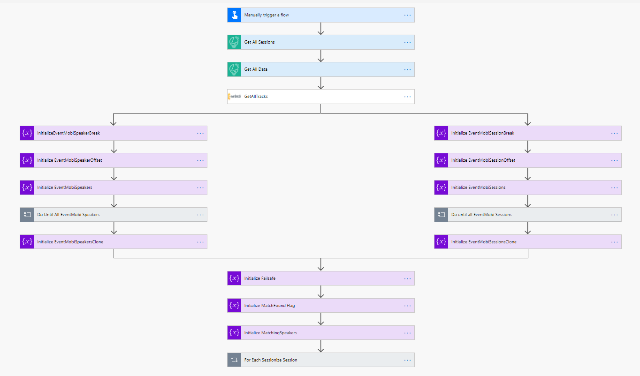640x376 pixels.
Task: Open the Get All Data ellipsis menu
Action: point(407,69)
